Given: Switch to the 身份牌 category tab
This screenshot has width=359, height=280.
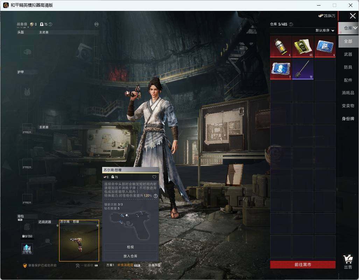Looking at the screenshot, I should (x=348, y=119).
